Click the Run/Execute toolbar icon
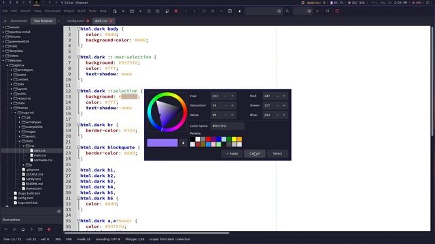This screenshot has width=435, height=244. tap(230, 12)
